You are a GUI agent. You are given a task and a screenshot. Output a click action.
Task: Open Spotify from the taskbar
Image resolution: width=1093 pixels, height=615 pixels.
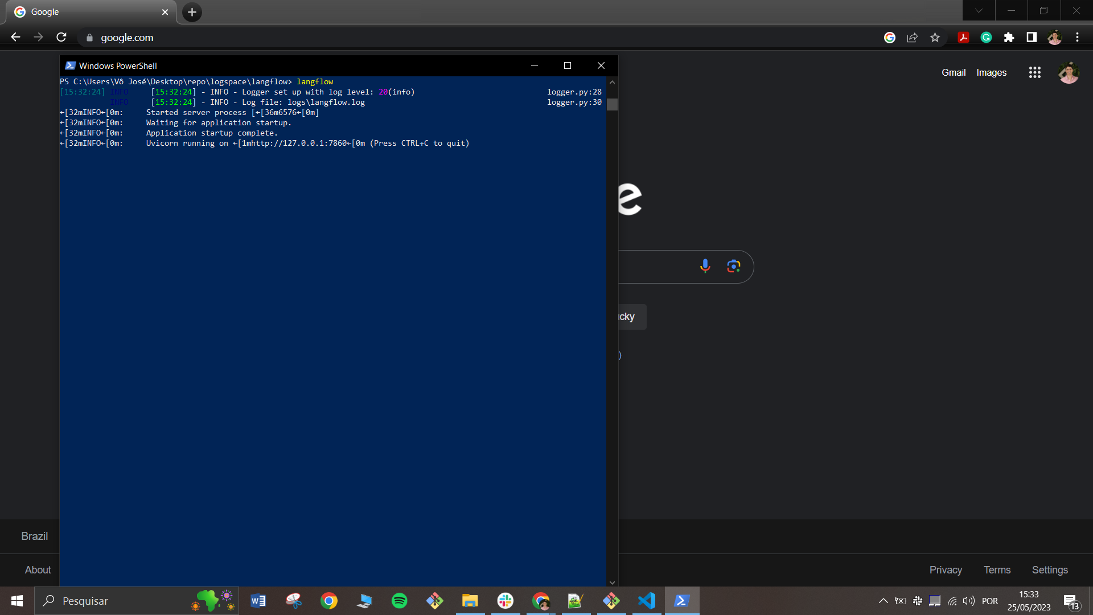click(399, 601)
